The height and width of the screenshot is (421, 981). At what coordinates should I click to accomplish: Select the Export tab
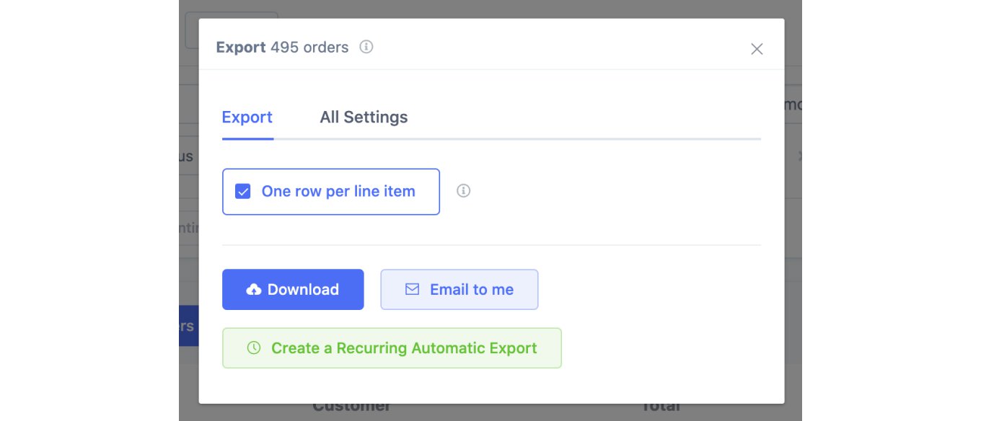pyautogui.click(x=247, y=117)
